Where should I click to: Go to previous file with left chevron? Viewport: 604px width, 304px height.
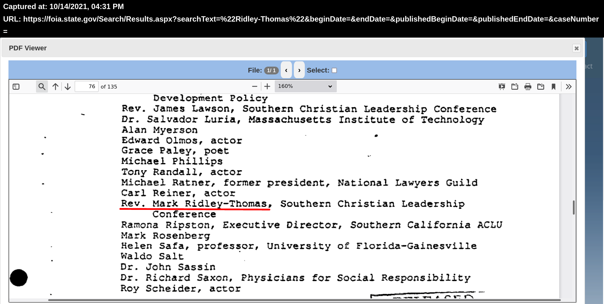286,70
